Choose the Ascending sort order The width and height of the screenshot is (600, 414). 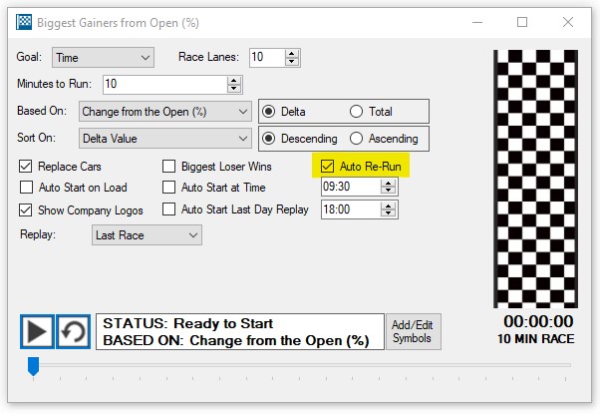(x=357, y=139)
